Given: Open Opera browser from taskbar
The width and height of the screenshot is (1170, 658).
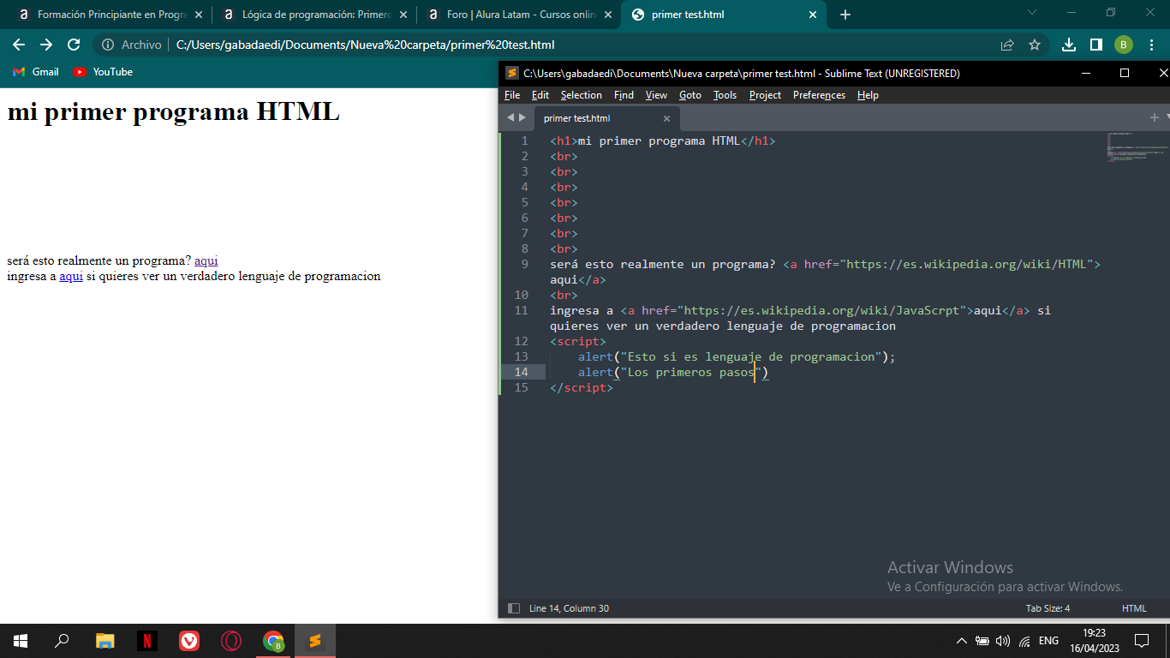Looking at the screenshot, I should click(x=231, y=641).
